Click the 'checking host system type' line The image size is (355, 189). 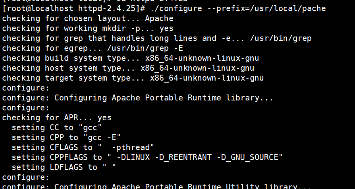128,68
